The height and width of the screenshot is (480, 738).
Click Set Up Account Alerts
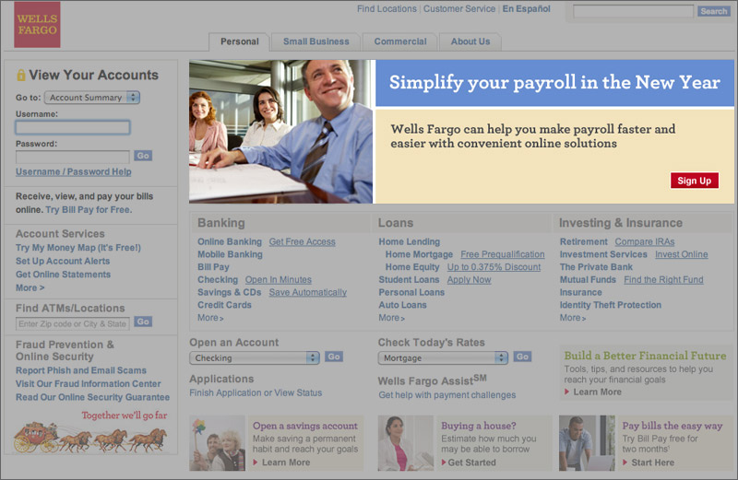pos(63,261)
